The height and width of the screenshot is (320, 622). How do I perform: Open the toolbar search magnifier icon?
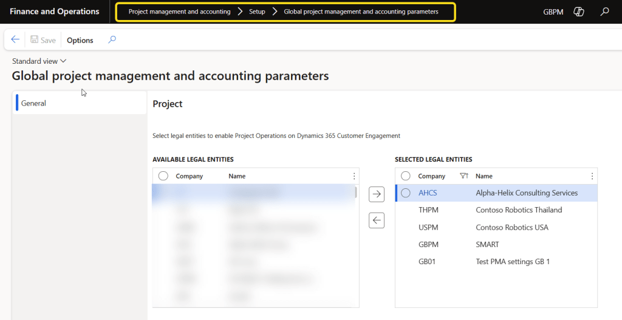112,40
